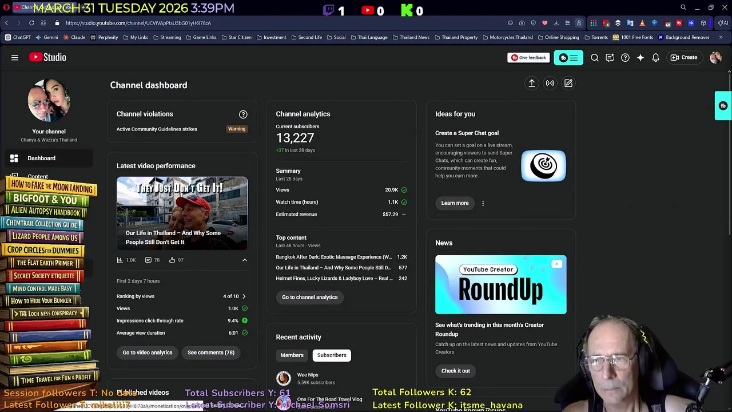
Task: Open the Online Shopping bookmark folder
Action: click(x=558, y=37)
